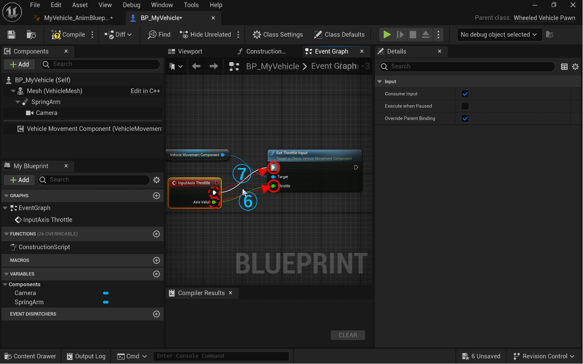Viewport: 583px width, 364px height.
Task: Click the Eject playback button
Action: pos(425,34)
